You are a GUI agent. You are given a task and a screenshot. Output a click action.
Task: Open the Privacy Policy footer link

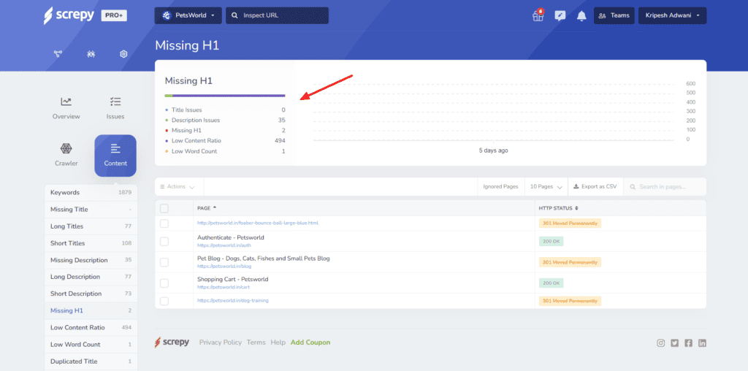[x=221, y=343]
